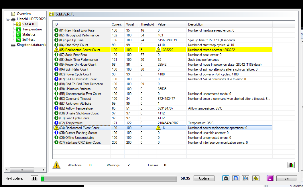Image resolution: width=303 pixels, height=187 pixels.
Task: Pause automatic updates with the pause button
Action: tap(34, 178)
